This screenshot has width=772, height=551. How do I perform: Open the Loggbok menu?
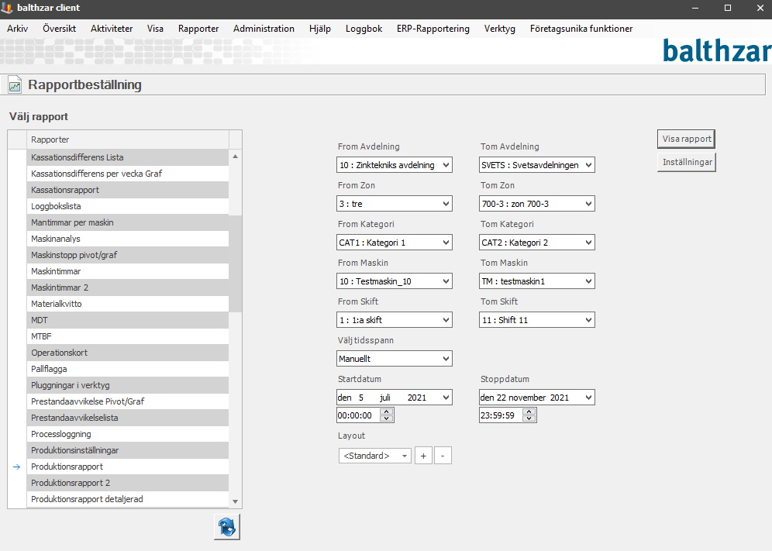click(x=364, y=29)
